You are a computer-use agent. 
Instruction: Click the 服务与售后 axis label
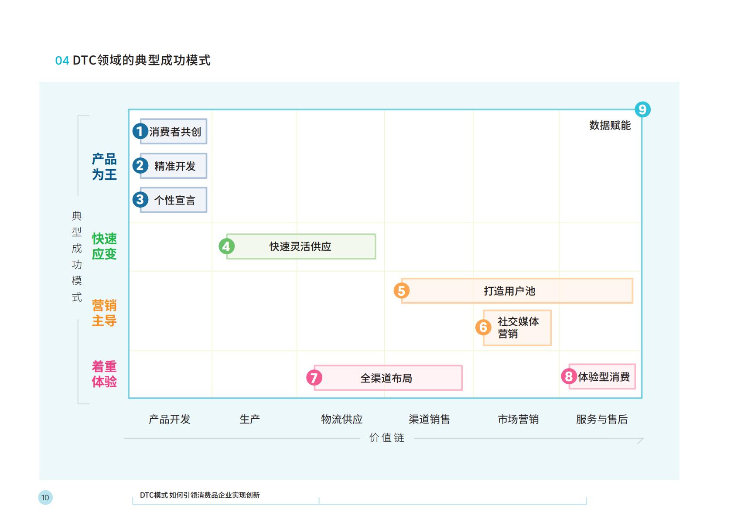pyautogui.click(x=602, y=419)
